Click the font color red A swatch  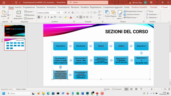71,17
